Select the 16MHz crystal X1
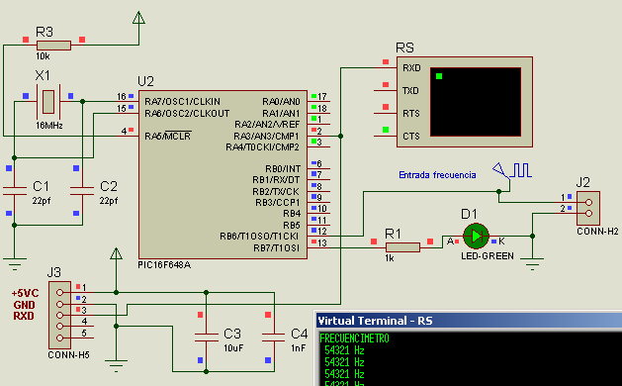622x386 pixels. 48,102
